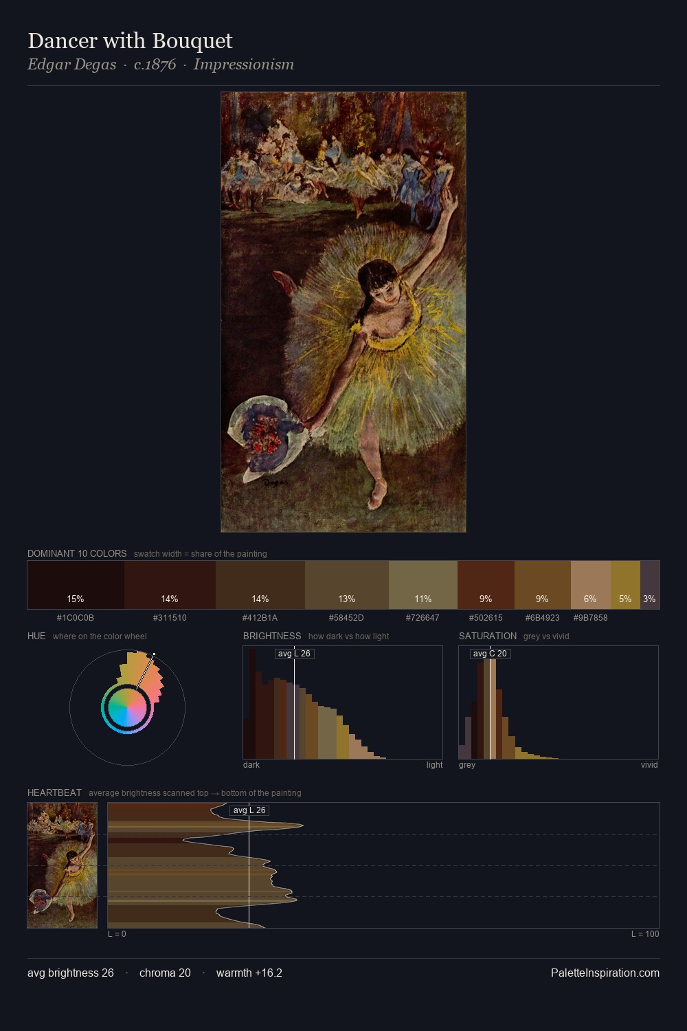Click the SATURATION section heading
This screenshot has height=1031, width=687.
488,636
